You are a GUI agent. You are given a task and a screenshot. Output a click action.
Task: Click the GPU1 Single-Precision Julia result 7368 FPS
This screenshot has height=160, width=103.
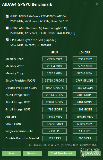tap(55, 131)
